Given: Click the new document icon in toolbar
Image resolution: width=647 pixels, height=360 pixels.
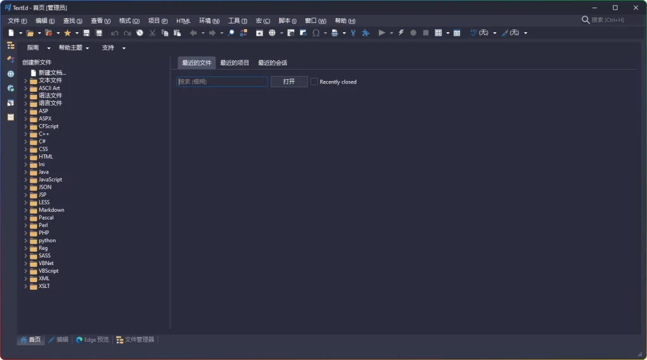Looking at the screenshot, I should pyautogui.click(x=11, y=33).
